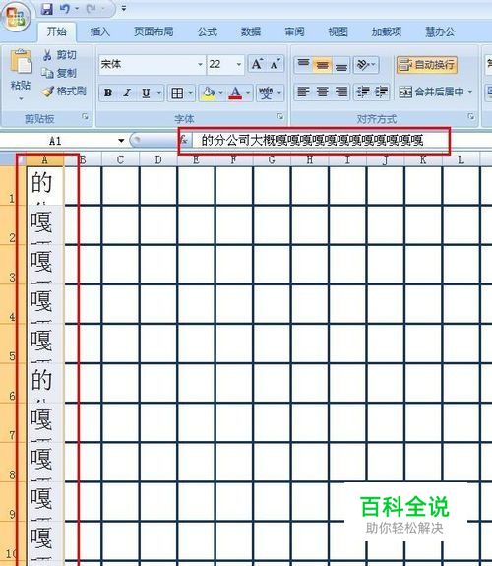
Task: Open the 页面布局 tab
Action: (x=154, y=31)
